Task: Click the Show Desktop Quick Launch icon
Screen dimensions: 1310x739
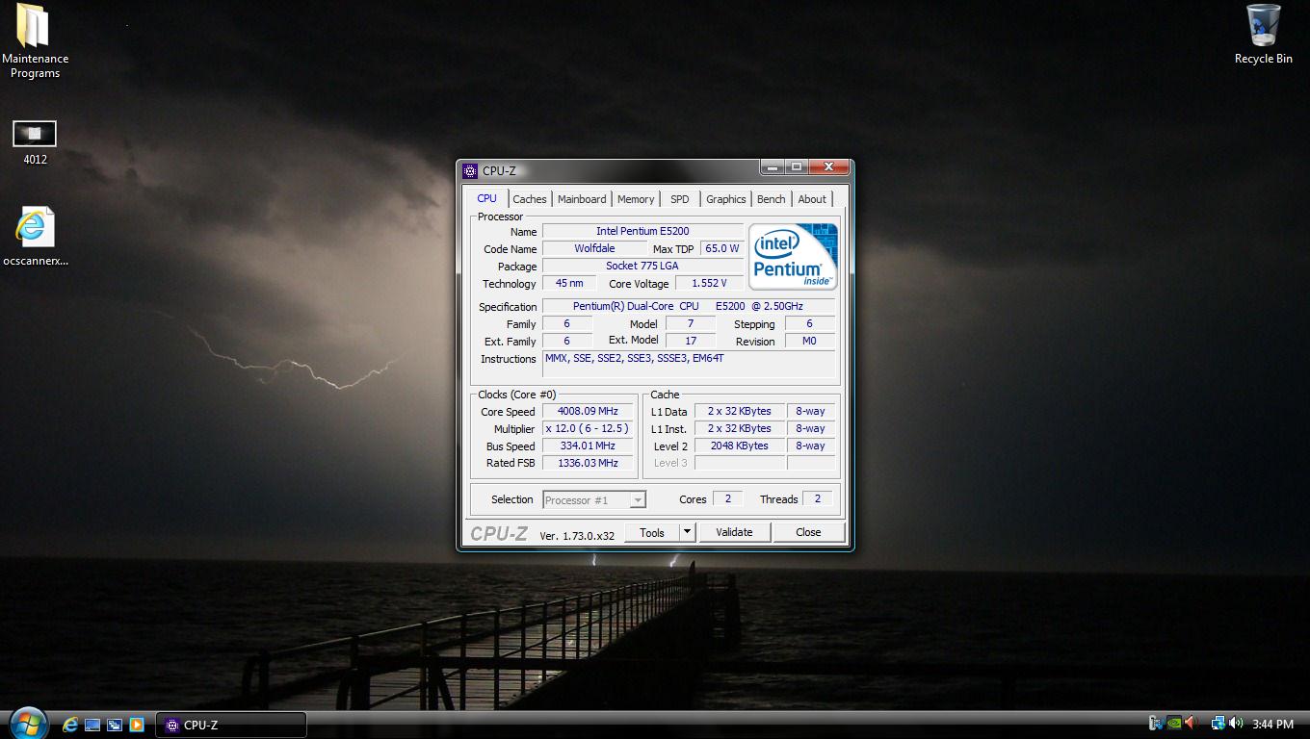Action: click(x=92, y=725)
